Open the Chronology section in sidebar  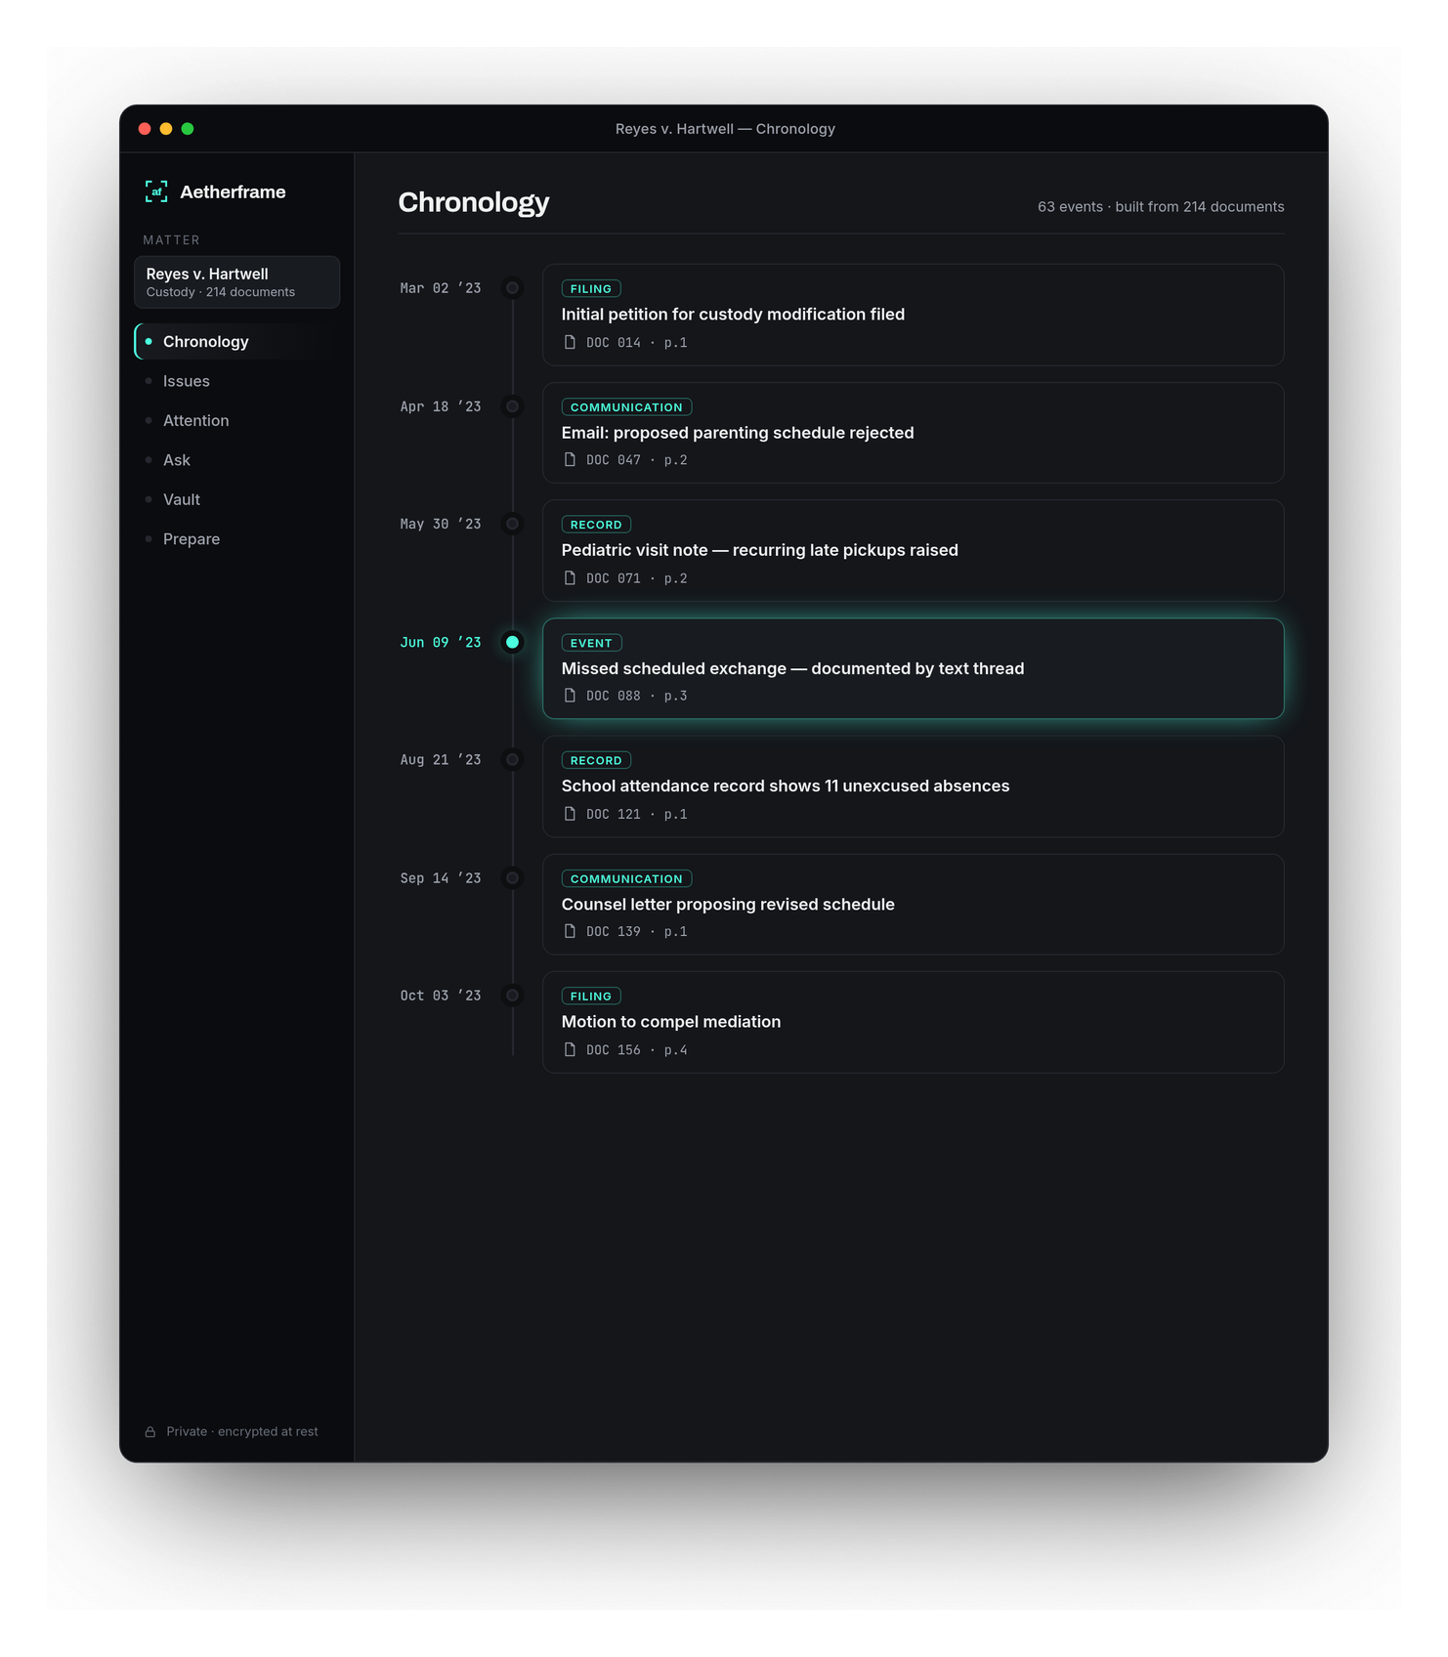(236, 341)
